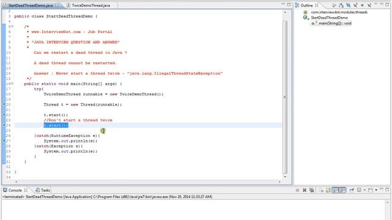The height and width of the screenshot is (220, 392).
Task: Click the terminated StartDeadThreadDemo console status line
Action: pos(107,197)
